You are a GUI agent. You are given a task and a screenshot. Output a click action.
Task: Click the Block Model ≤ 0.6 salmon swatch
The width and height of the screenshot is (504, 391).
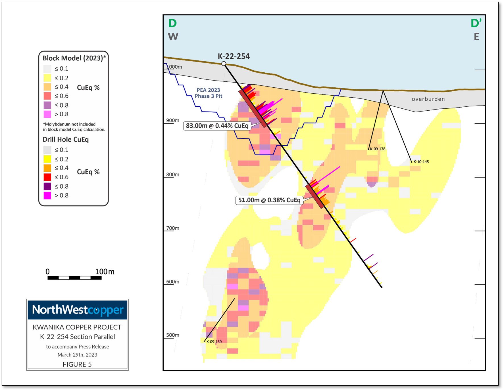tap(47, 96)
